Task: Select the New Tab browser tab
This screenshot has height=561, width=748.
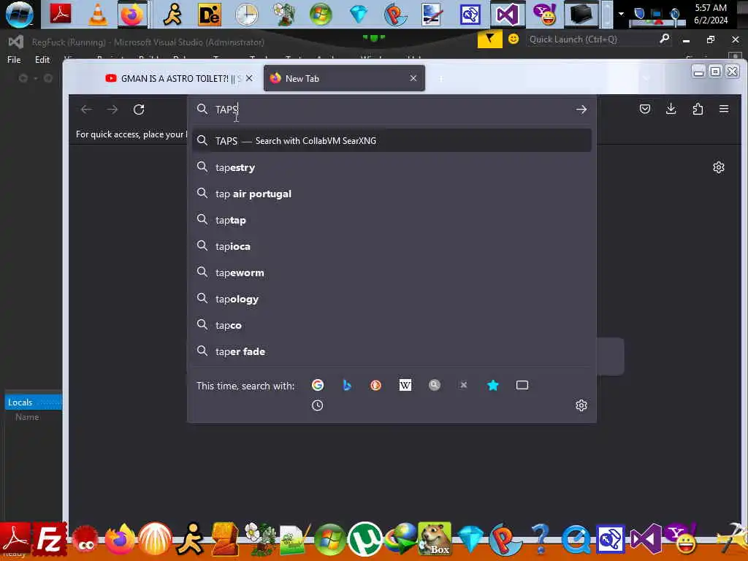Action: pos(344,78)
